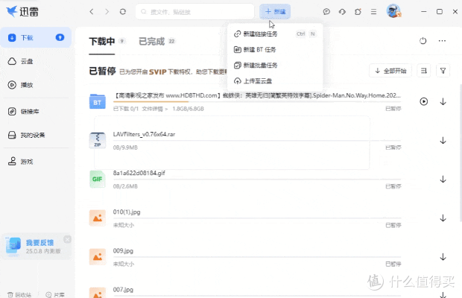Click the 全部开始 start all button
462x298 pixels.
pyautogui.click(x=390, y=71)
